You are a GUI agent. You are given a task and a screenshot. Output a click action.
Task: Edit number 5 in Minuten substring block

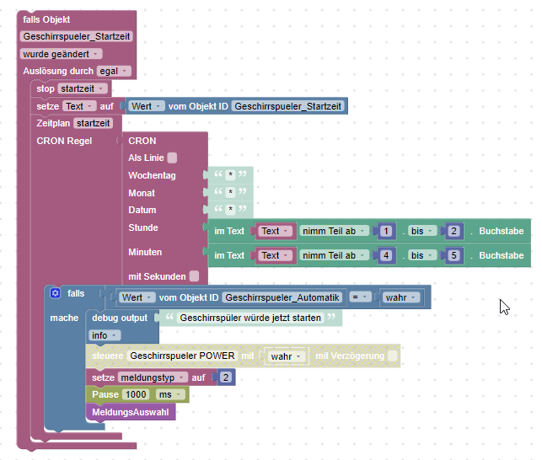pos(453,255)
